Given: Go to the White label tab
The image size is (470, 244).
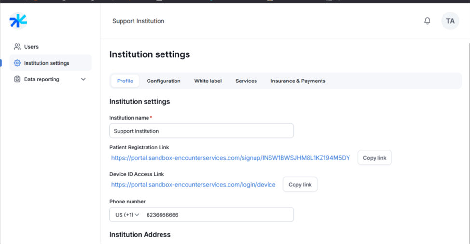Looking at the screenshot, I should [208, 81].
